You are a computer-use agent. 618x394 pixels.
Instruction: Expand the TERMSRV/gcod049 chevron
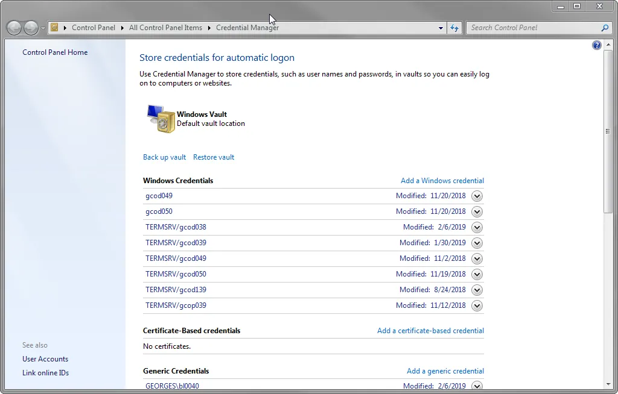tap(477, 258)
